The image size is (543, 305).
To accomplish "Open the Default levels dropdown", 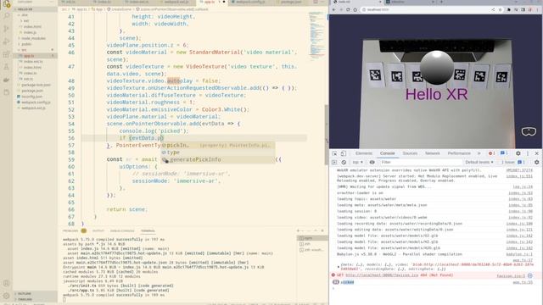I will click(479, 162).
